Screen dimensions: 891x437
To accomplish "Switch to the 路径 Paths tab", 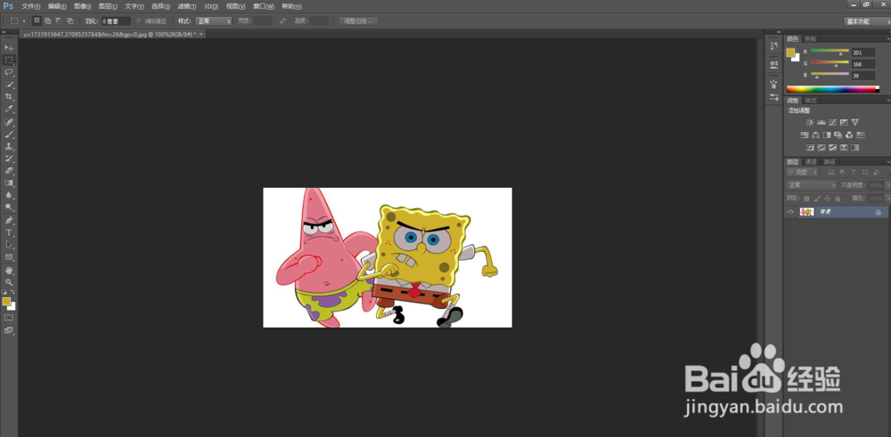I will [830, 162].
